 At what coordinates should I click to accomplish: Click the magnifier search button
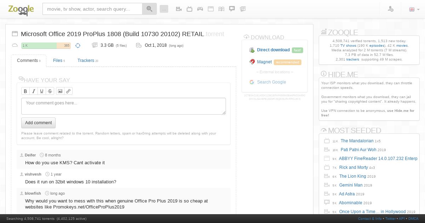click(149, 9)
